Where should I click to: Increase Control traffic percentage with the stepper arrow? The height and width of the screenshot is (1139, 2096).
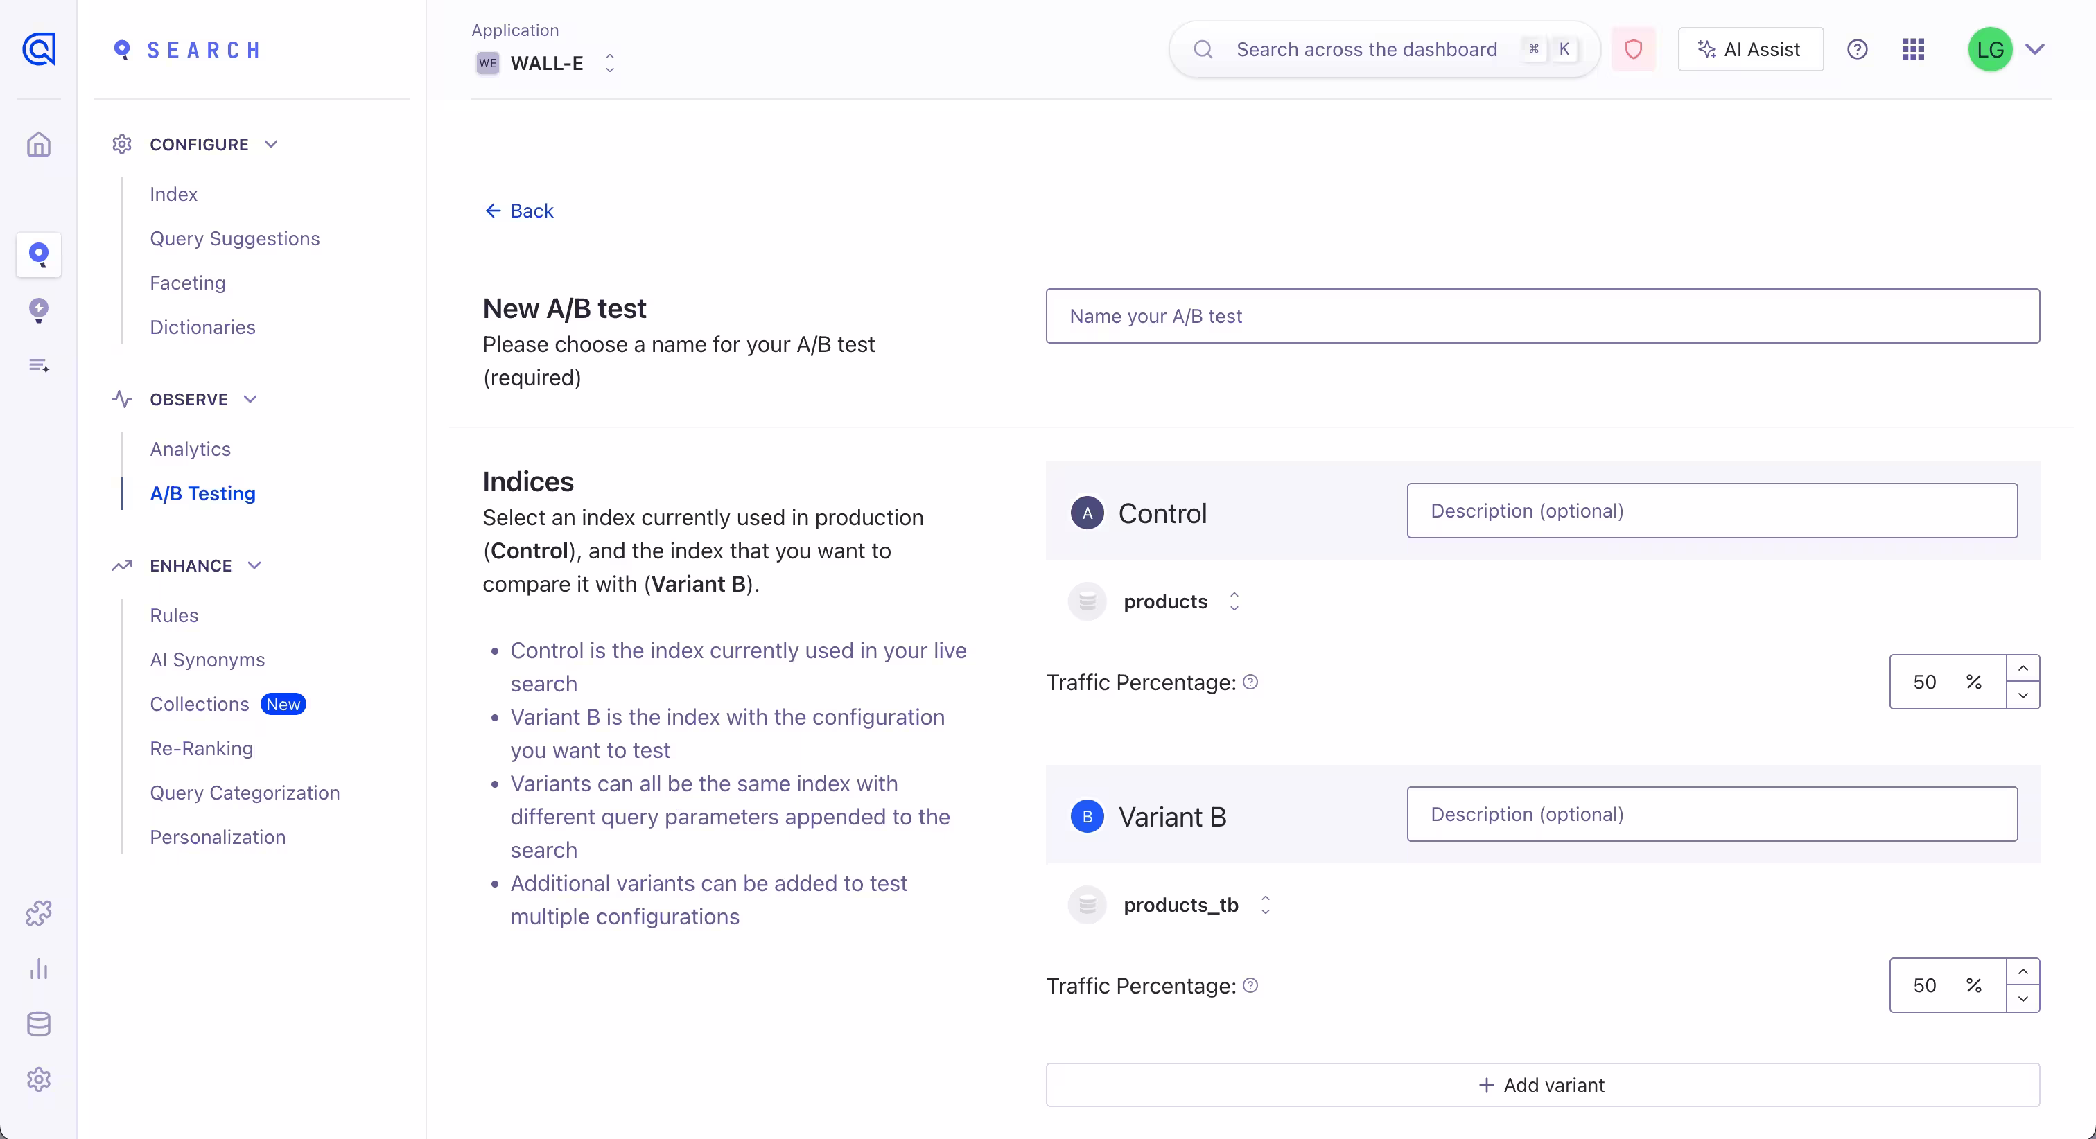[x=2024, y=667]
